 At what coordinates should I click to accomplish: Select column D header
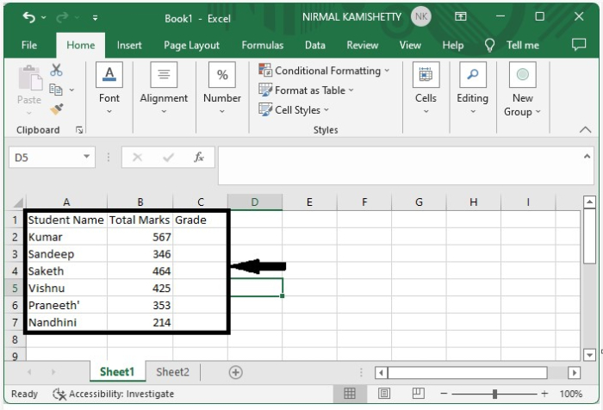[x=255, y=202]
